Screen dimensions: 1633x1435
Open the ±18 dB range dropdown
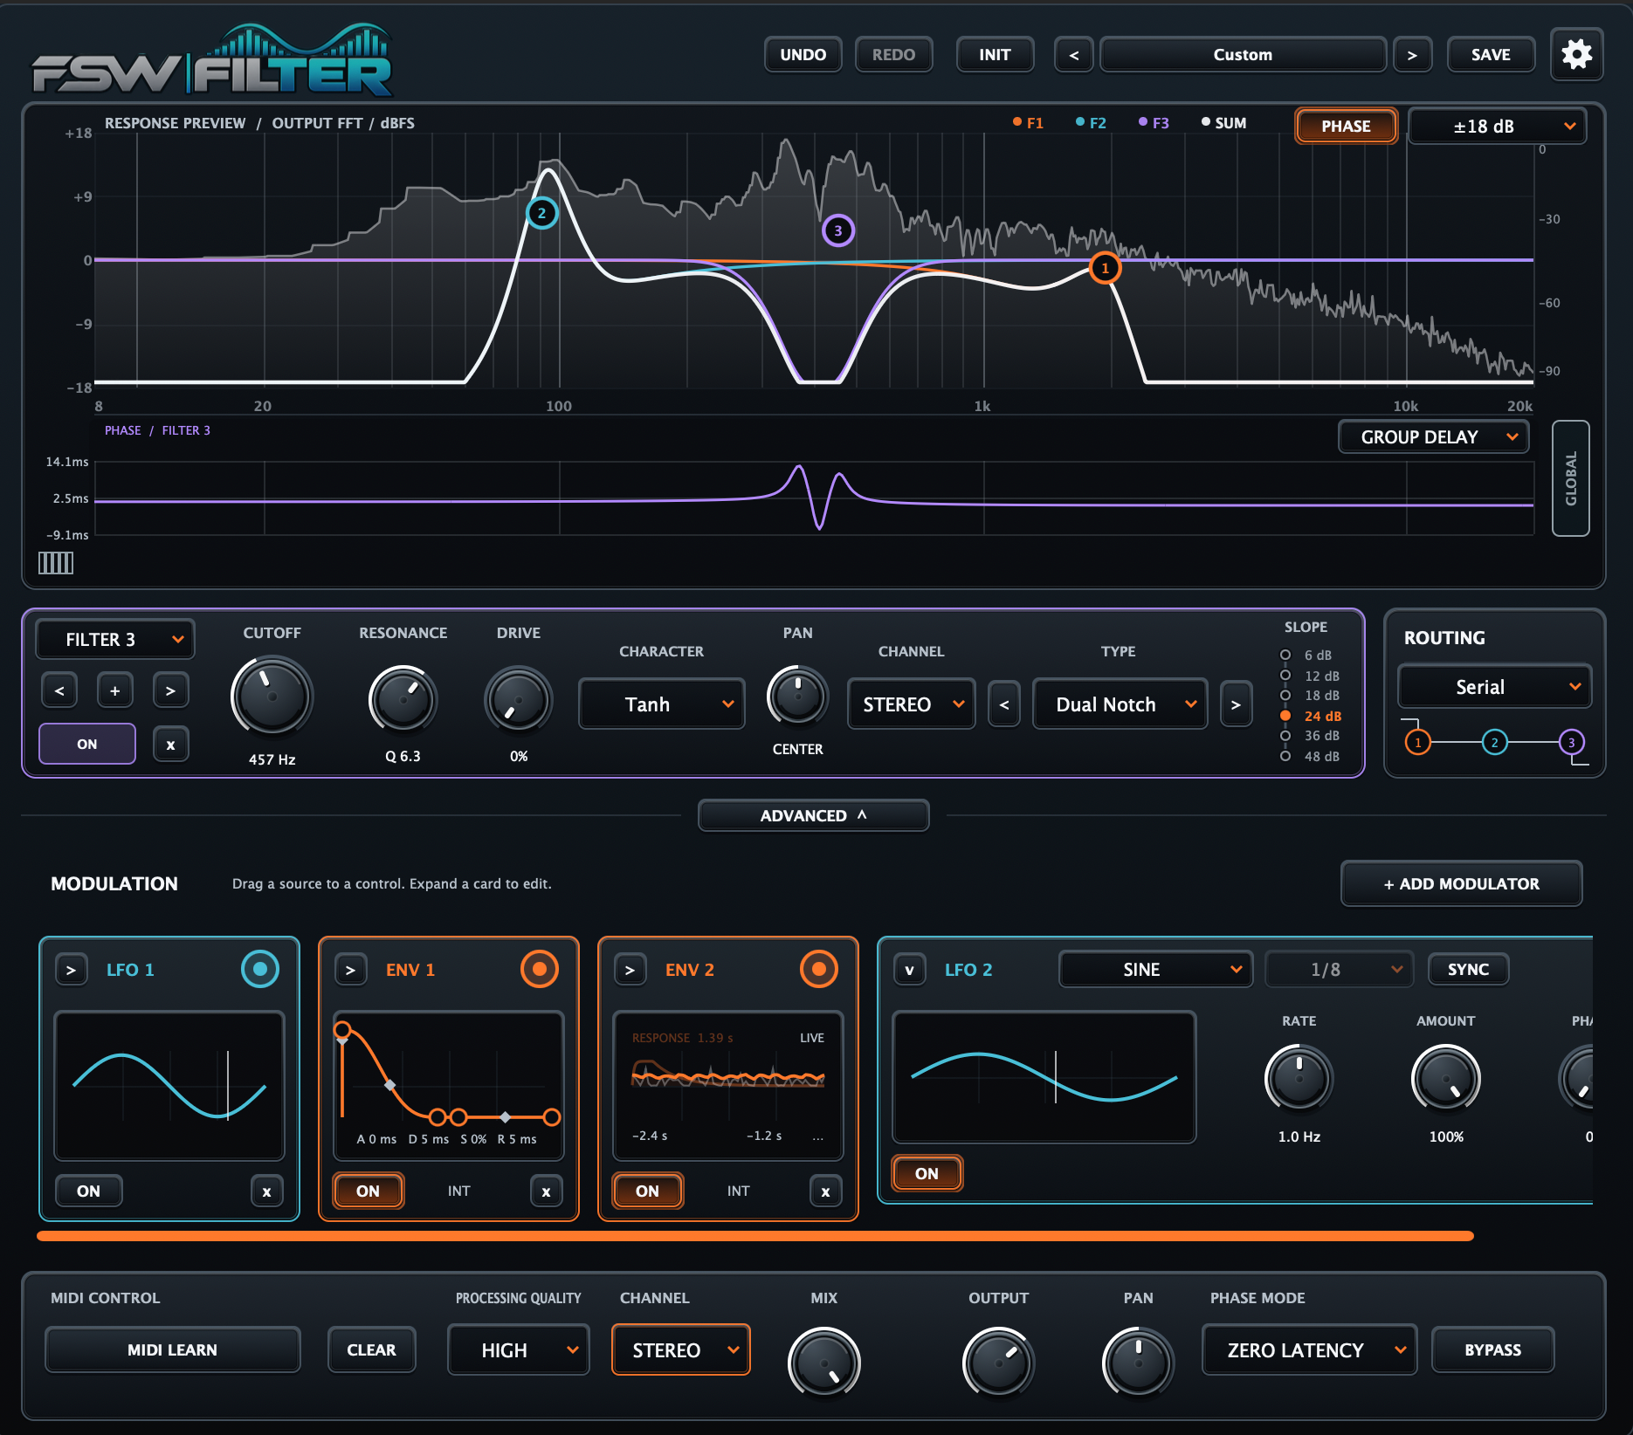pos(1498,126)
